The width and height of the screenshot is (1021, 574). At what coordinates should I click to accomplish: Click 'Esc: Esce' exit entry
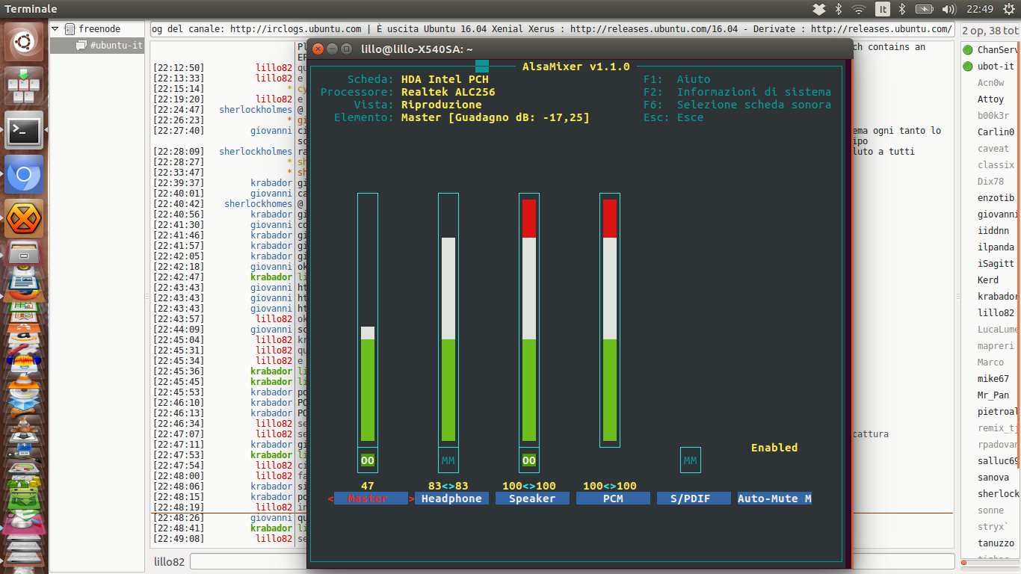[673, 117]
